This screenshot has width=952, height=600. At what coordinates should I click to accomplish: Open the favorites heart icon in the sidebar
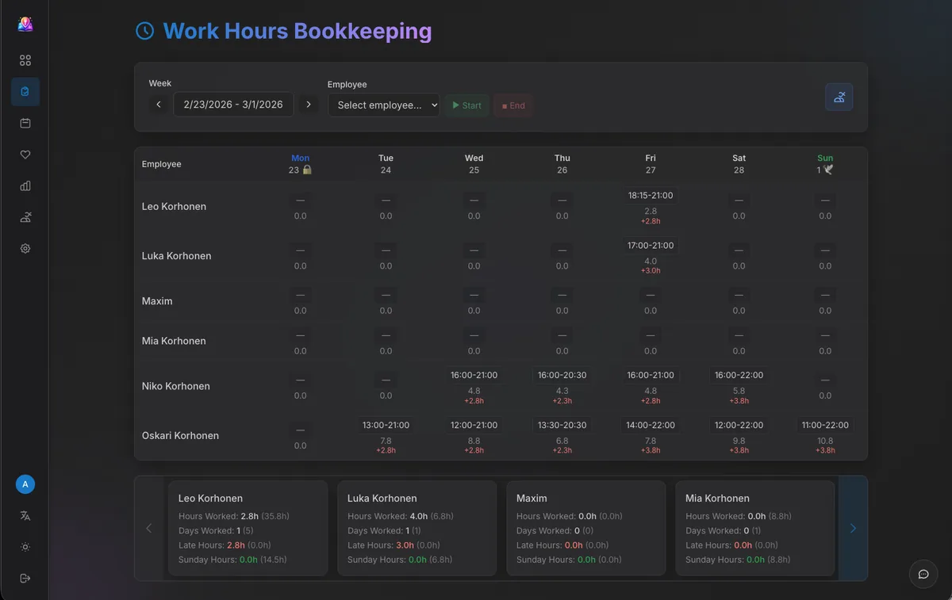pyautogui.click(x=25, y=154)
